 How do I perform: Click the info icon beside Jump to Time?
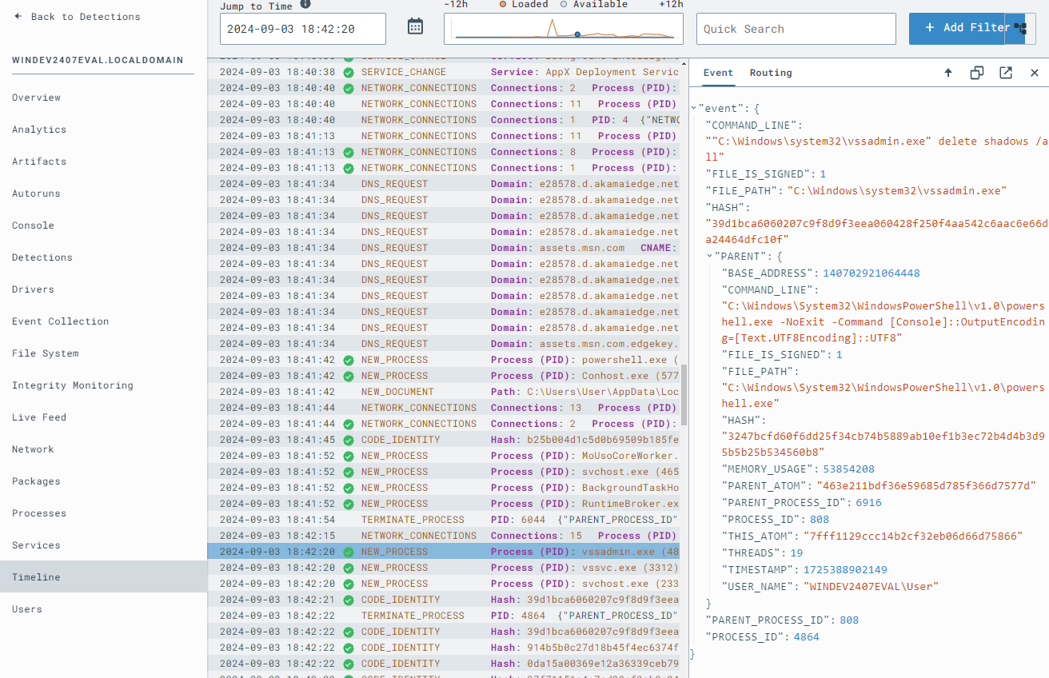(x=305, y=4)
